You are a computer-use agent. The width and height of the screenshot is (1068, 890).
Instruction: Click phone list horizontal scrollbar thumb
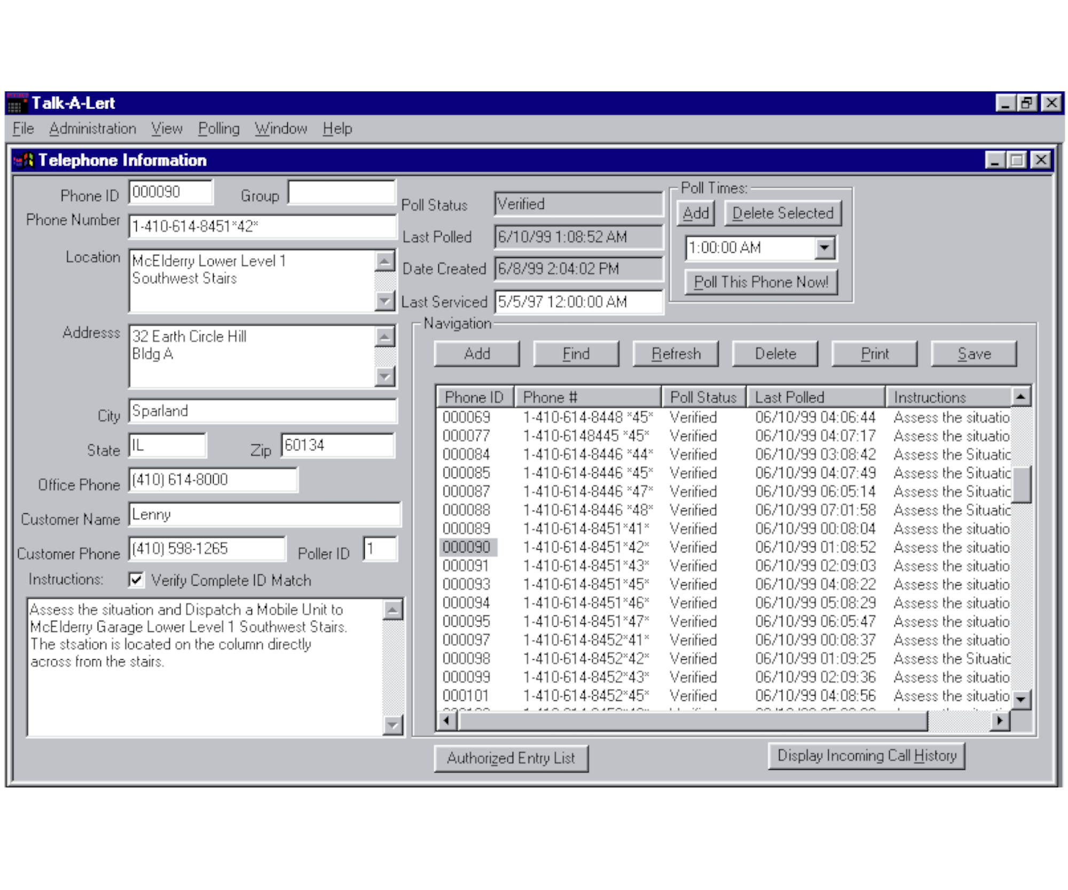pyautogui.click(x=693, y=721)
